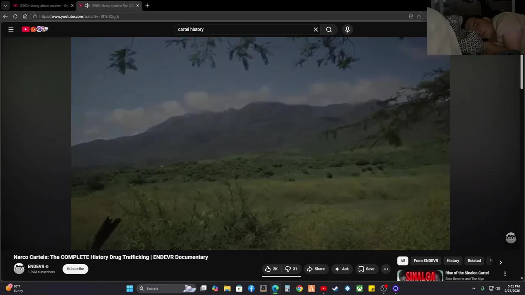Open the Windows Start menu
This screenshot has width=525, height=295.
point(130,288)
